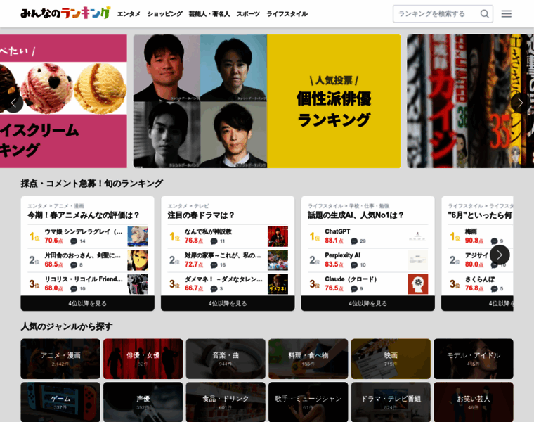Click the previous banner arrow
Viewport: 534px width, 422px height.
click(13, 103)
